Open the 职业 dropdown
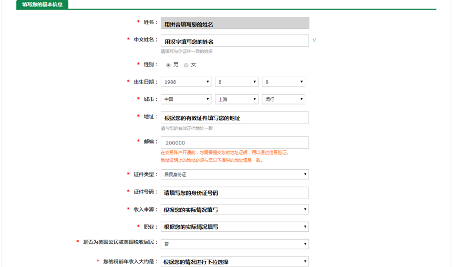454x267 pixels. (235, 227)
